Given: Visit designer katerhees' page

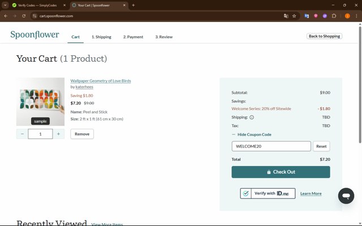Looking at the screenshot, I should pyautogui.click(x=84, y=87).
